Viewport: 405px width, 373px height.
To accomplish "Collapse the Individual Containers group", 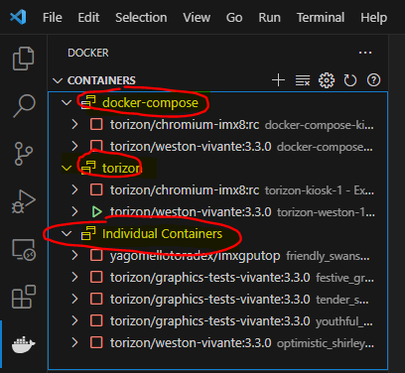I will (67, 233).
